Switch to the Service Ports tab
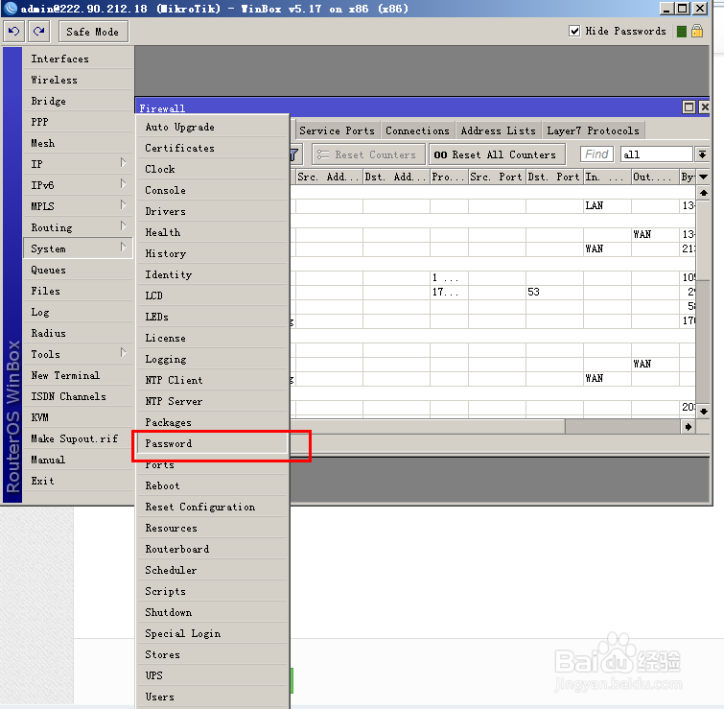This screenshot has height=709, width=724. coord(337,130)
